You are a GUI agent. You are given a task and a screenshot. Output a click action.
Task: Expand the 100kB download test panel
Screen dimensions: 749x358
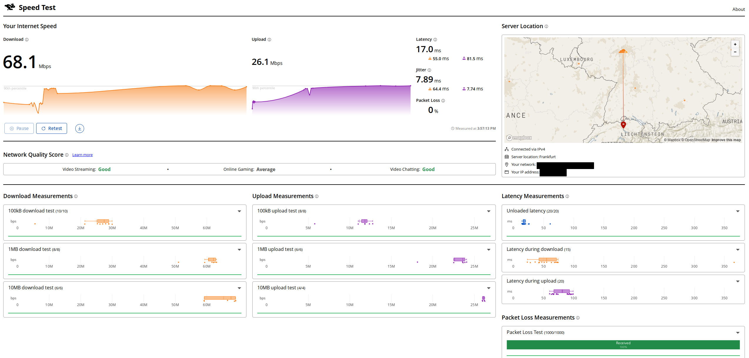[x=239, y=211]
